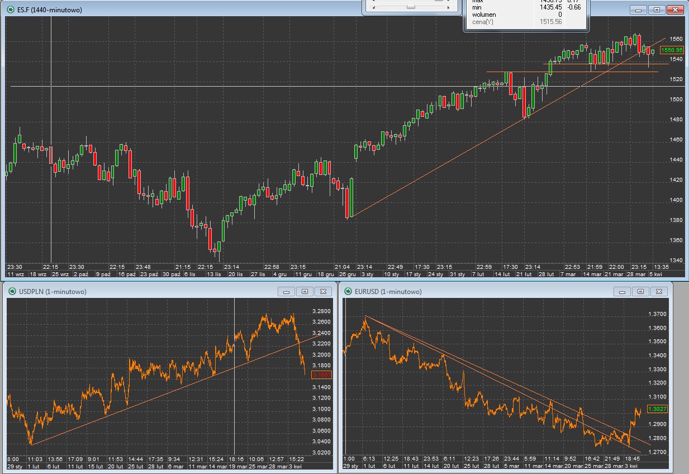Click the 1550.95 current price label
Image resolution: width=689 pixels, height=474 pixels.
671,50
